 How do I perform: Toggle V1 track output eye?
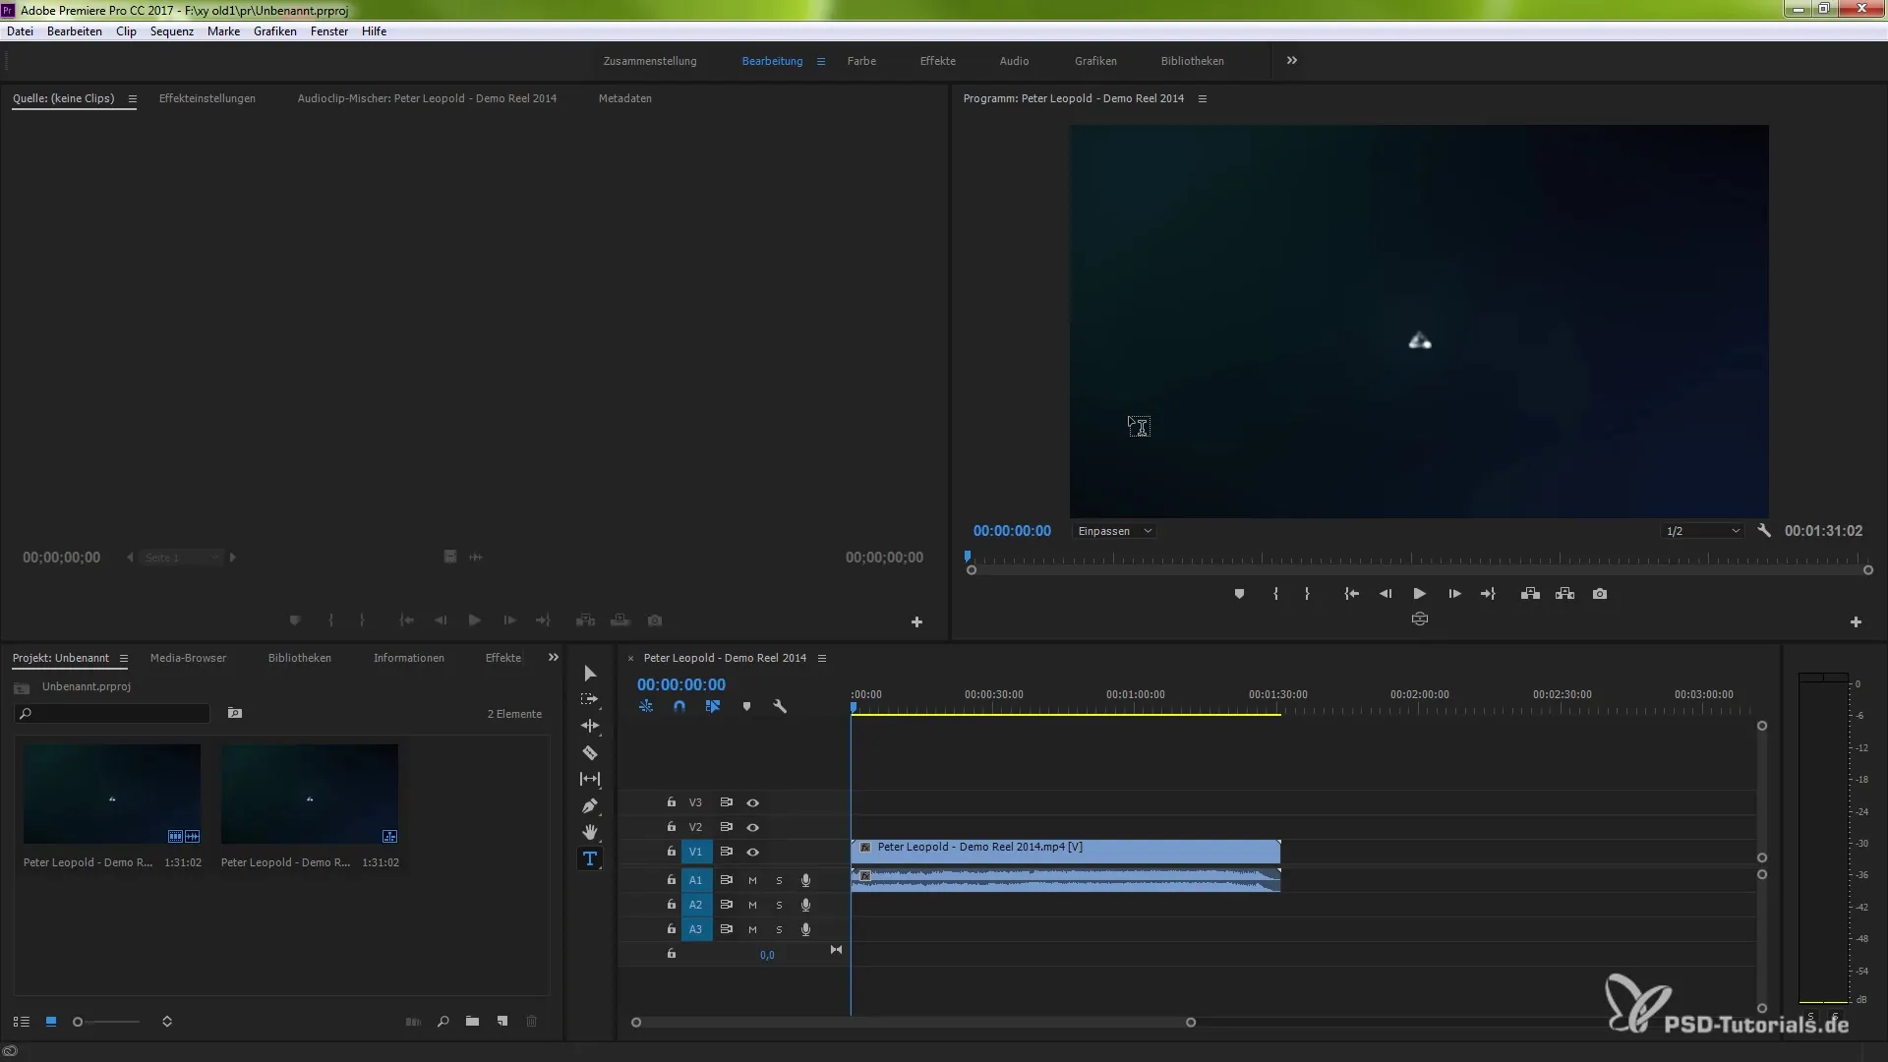point(752,853)
